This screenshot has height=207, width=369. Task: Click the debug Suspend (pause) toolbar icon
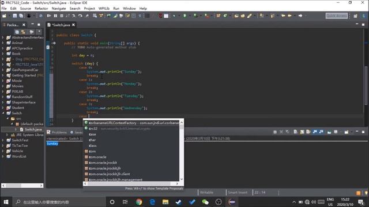(55, 16)
